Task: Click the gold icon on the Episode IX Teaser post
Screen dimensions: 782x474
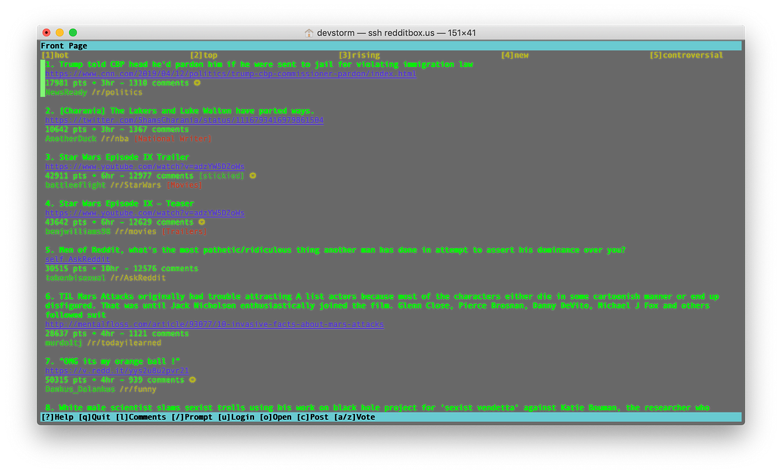Action: pyautogui.click(x=202, y=222)
